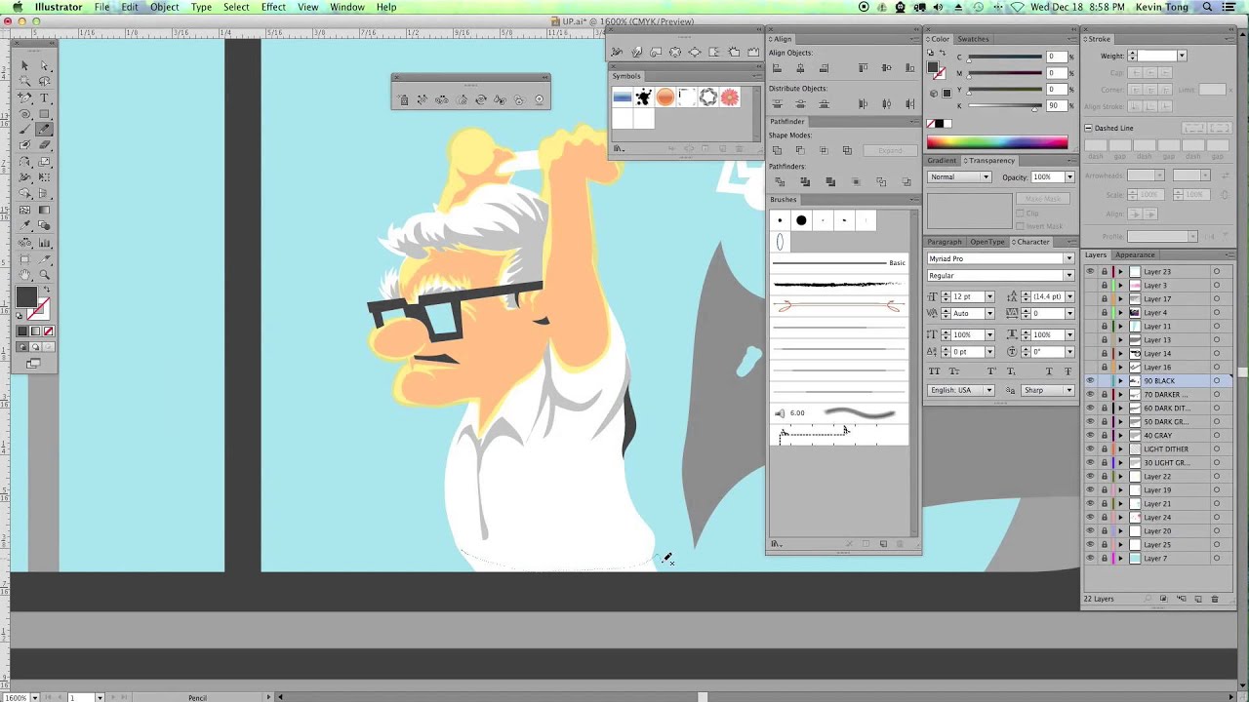Open the Effect menu
The image size is (1249, 702).
click(273, 7)
